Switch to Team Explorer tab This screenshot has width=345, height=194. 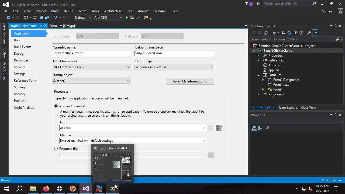(288, 108)
